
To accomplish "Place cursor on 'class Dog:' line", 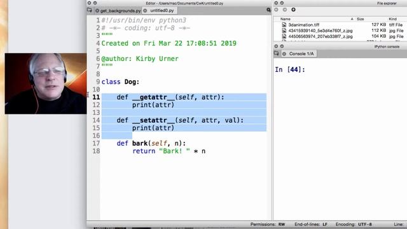I will pos(120,82).
